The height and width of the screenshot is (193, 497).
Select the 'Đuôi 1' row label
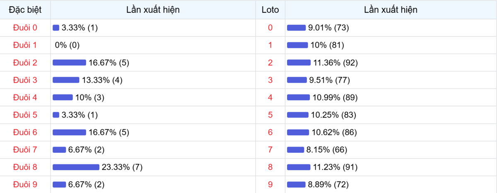25,45
